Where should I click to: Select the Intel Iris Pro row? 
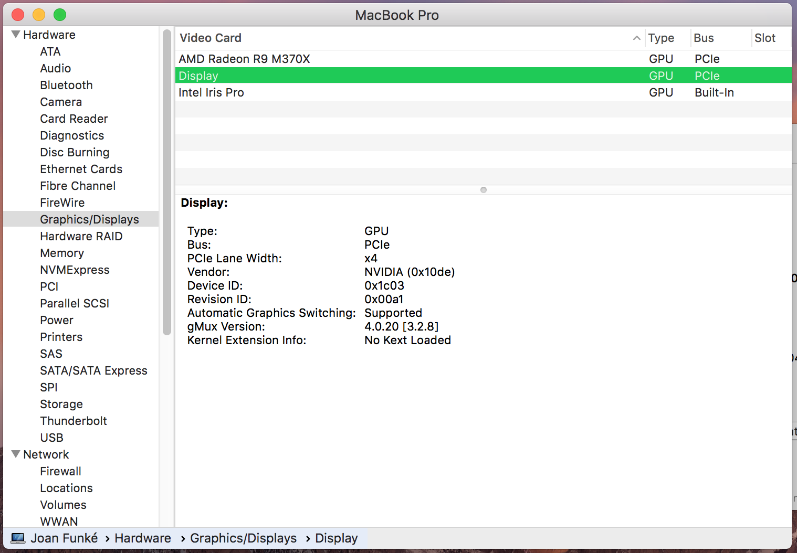[483, 92]
